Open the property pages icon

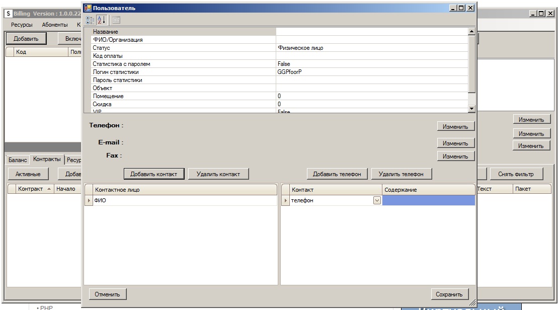[x=116, y=20]
